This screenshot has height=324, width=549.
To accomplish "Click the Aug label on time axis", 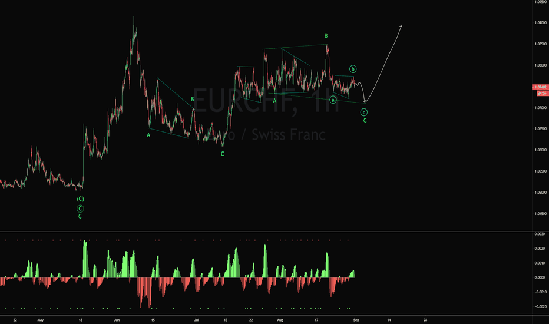I will point(280,320).
